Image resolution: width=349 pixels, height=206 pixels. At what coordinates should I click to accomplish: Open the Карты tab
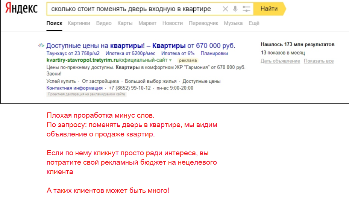pos(125,23)
